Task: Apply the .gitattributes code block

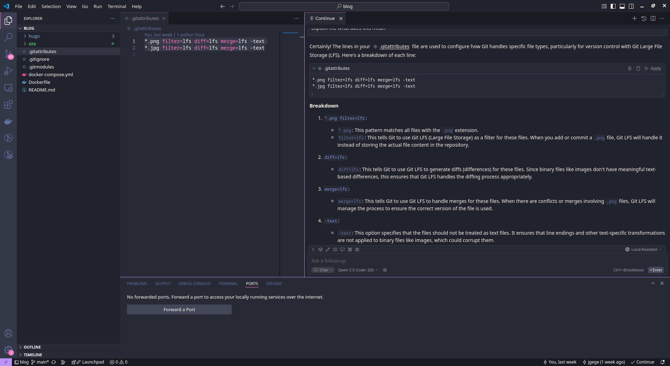Action: coord(653,68)
